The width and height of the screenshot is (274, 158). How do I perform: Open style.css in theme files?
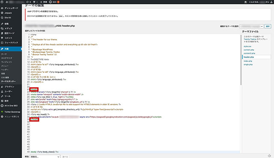[x=247, y=46]
